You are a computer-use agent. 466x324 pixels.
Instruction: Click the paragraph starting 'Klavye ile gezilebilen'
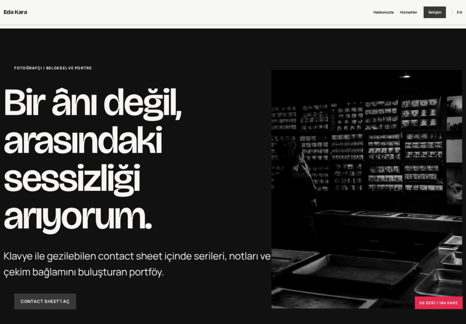137,264
